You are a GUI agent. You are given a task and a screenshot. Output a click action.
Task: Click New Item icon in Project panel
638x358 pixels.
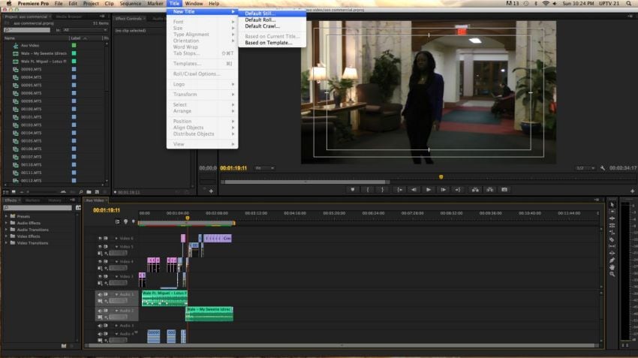97,191
